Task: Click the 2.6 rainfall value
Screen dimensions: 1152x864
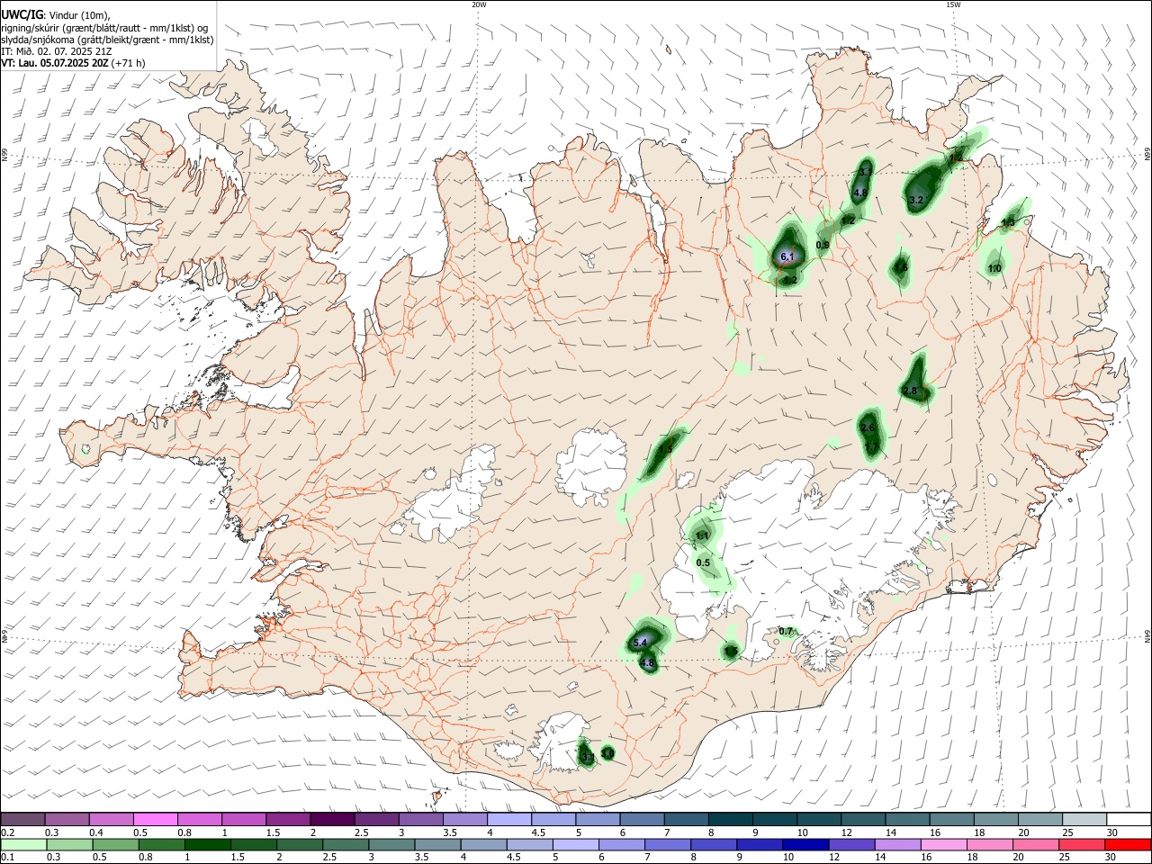Action: coord(868,427)
